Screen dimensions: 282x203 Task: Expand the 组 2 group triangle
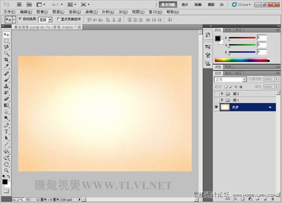(x=222, y=93)
